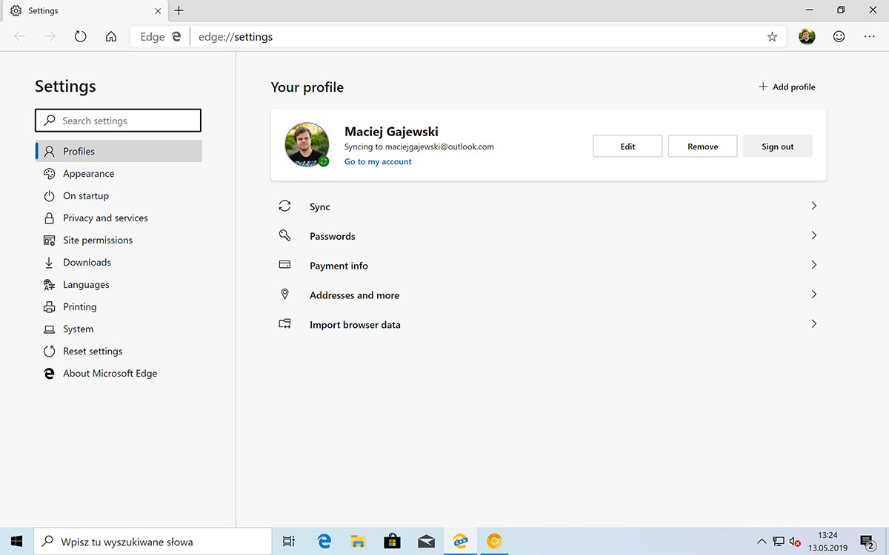This screenshot has height=555, width=889.
Task: Click Add profile
Action: point(787,87)
